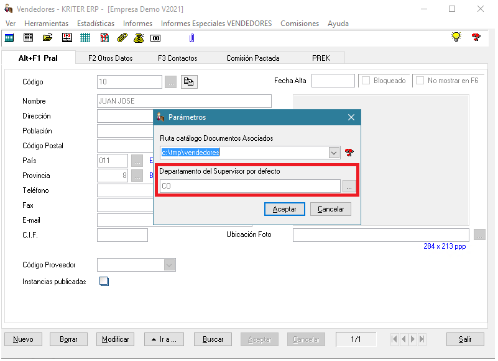Image resolution: width=498 pixels, height=361 pixels.
Task: Open the Comisiones menu
Action: pos(300,24)
